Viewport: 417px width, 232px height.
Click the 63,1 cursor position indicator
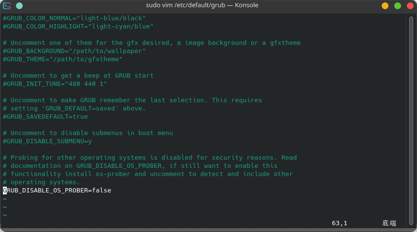coord(339,223)
